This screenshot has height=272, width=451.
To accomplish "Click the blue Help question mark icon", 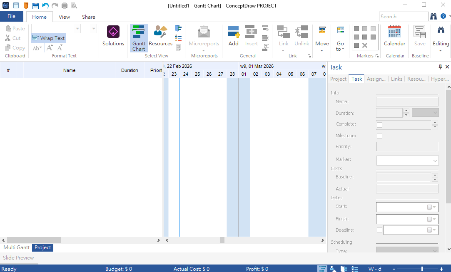I will pyautogui.click(x=443, y=16).
